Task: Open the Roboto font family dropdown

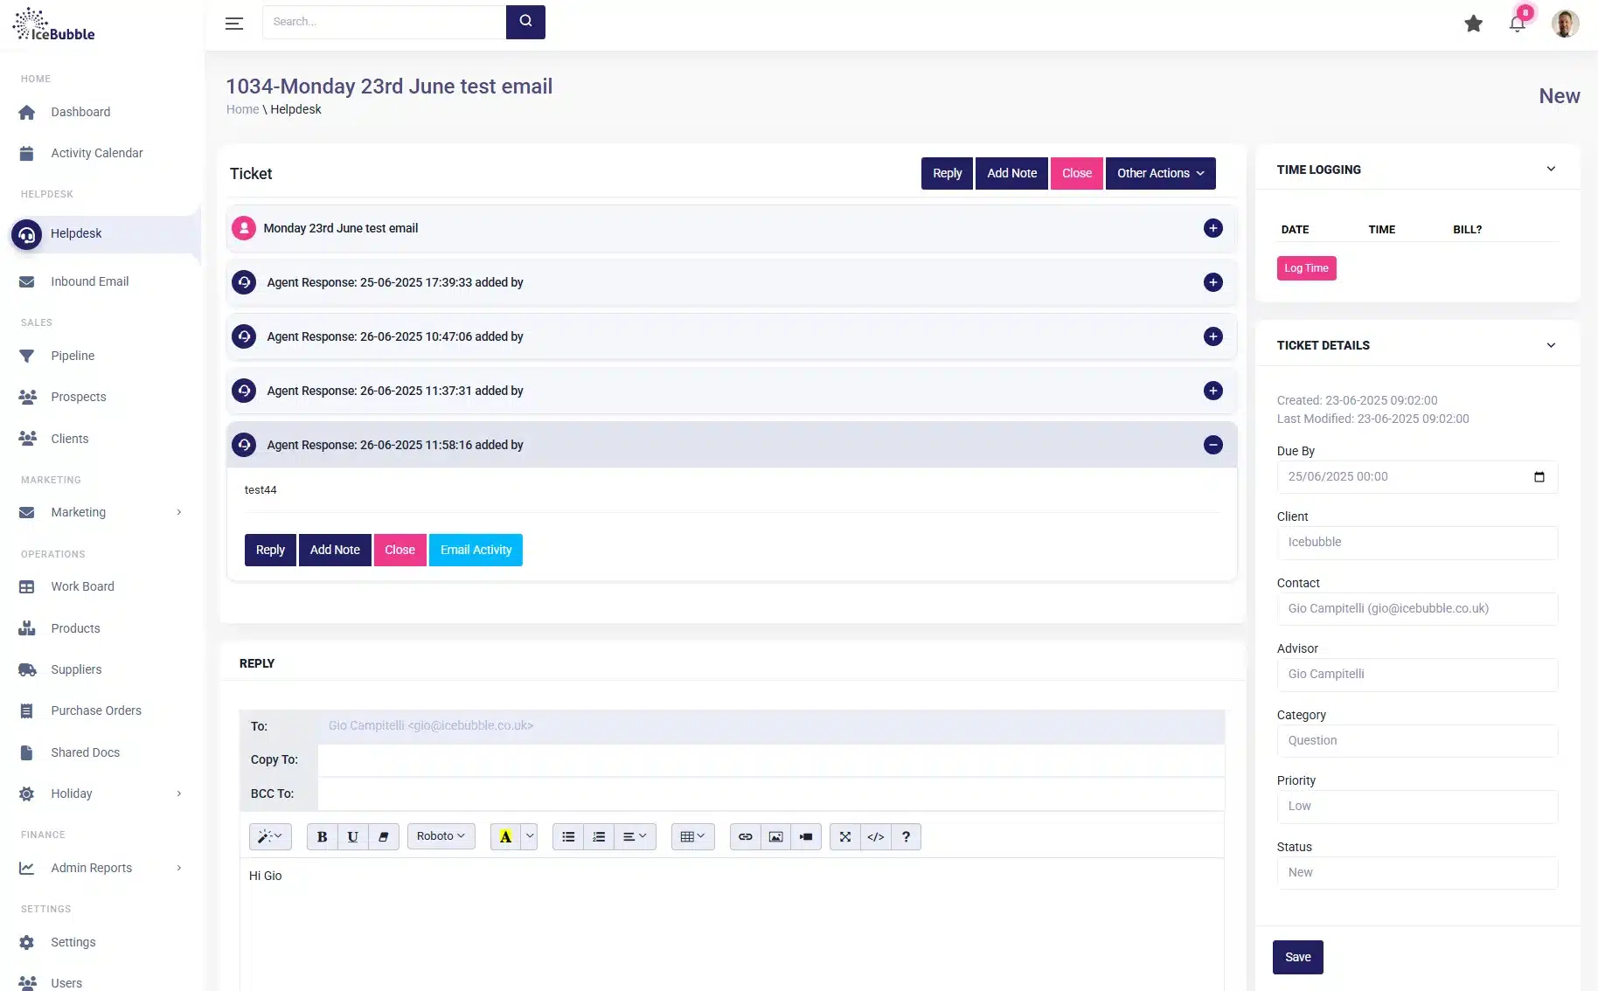Action: [441, 836]
